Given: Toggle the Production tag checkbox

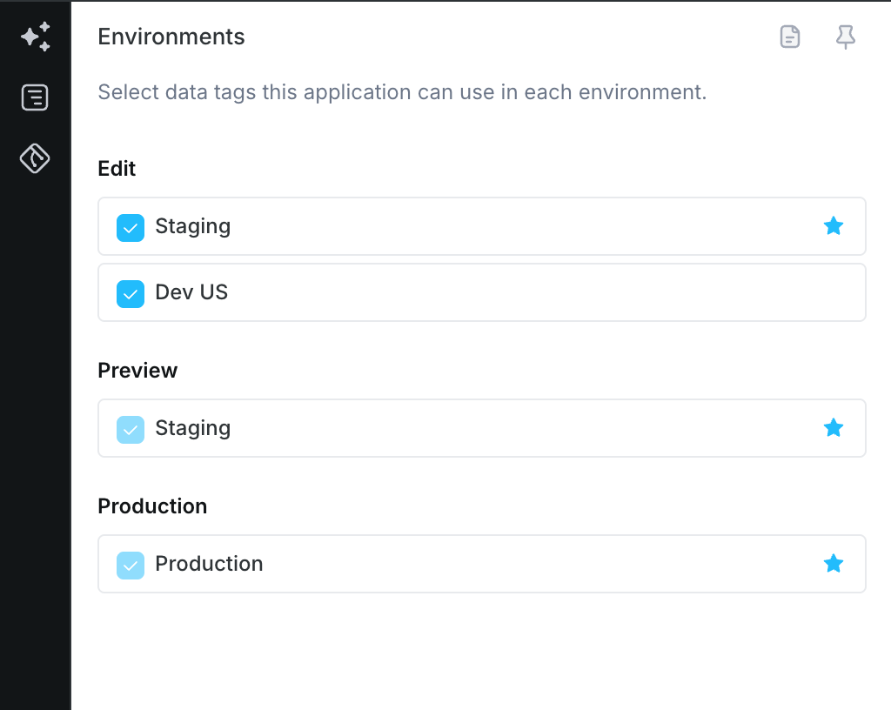Looking at the screenshot, I should click(131, 566).
